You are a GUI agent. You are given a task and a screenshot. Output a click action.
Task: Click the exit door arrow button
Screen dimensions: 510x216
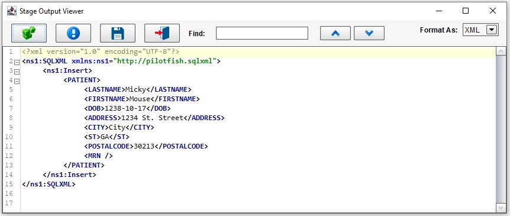(162, 33)
